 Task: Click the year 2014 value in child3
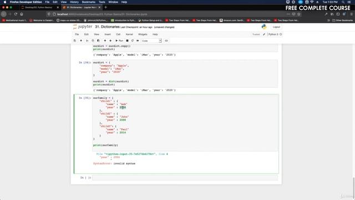(123, 132)
